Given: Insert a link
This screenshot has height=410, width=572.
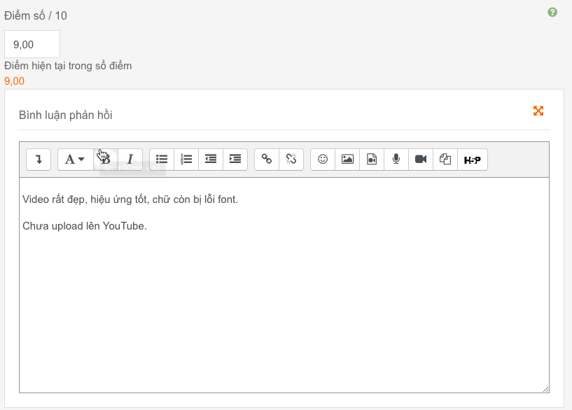Looking at the screenshot, I should tap(267, 160).
